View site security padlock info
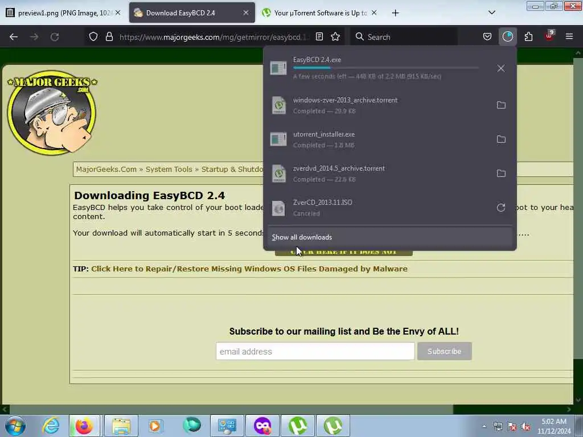This screenshot has height=437, width=583. pos(109,37)
